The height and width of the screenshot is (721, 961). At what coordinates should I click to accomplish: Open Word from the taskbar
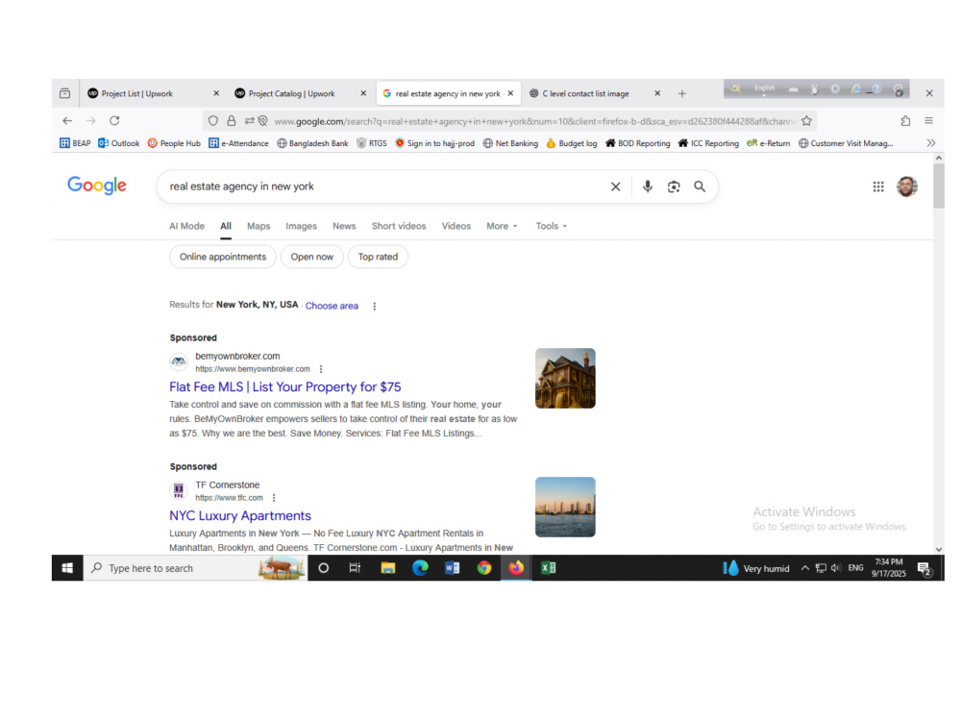click(x=452, y=568)
